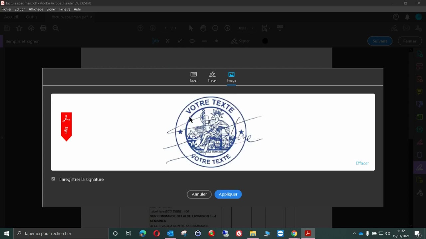Click the taskbar search box
This screenshot has height=239, width=426.
tap(61, 233)
